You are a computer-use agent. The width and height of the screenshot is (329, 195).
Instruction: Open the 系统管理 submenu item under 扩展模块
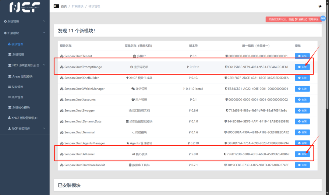pos(16,55)
